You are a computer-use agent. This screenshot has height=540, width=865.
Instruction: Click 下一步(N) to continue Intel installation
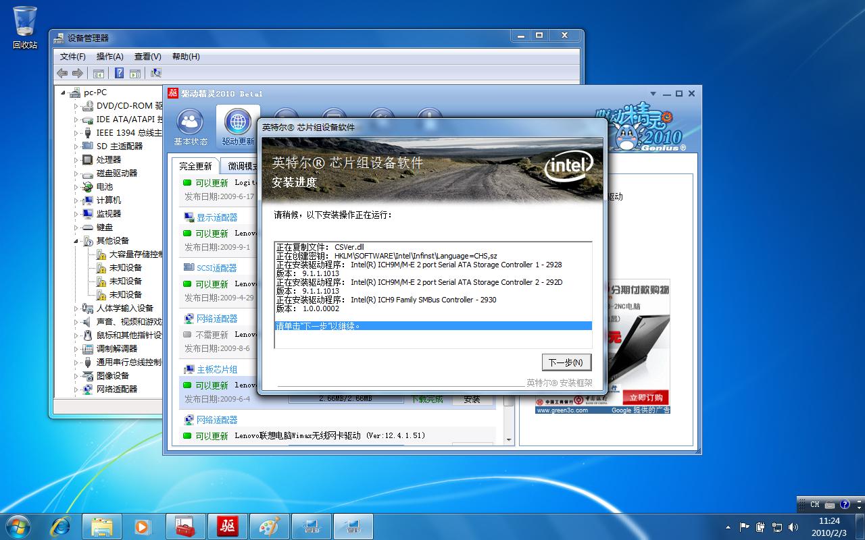point(566,362)
